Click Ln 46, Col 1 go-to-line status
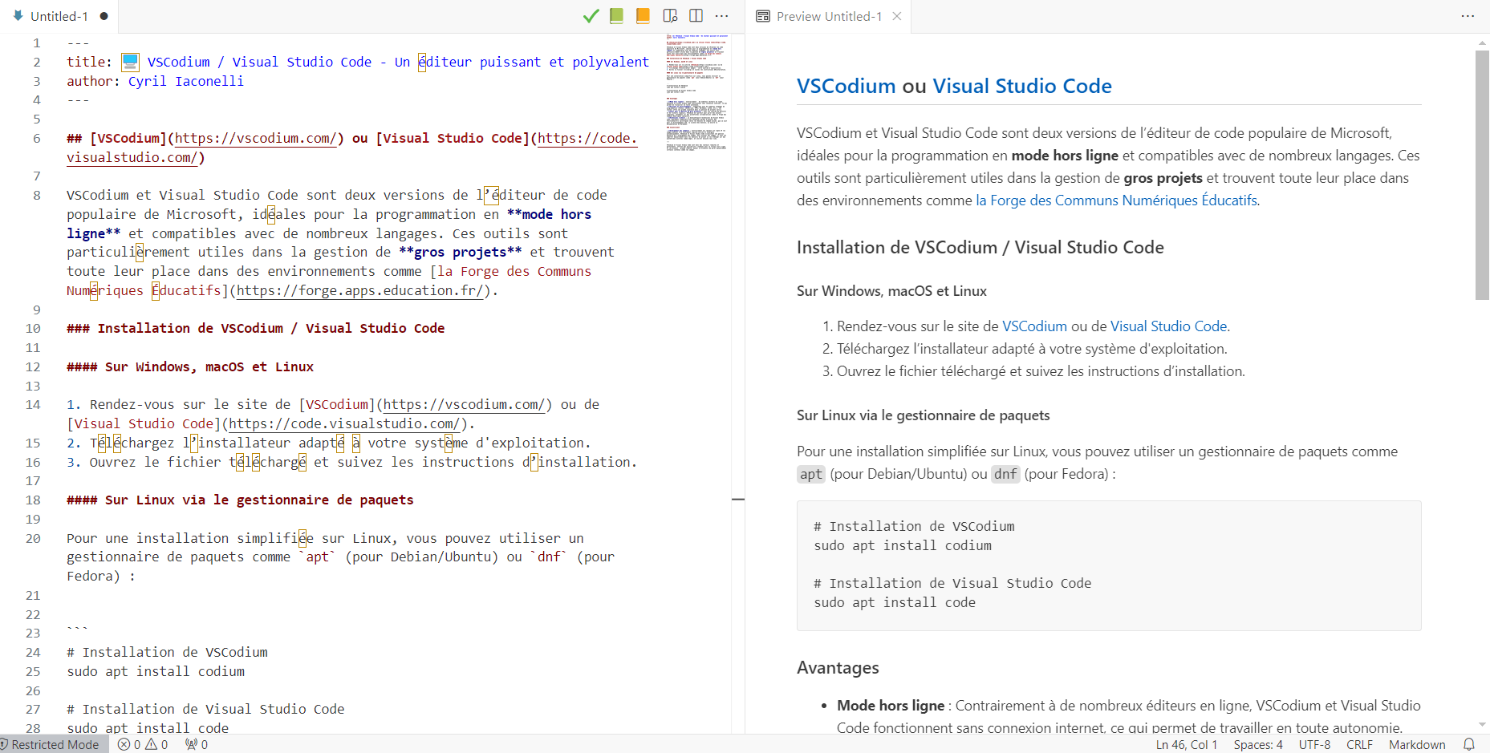 (x=1187, y=744)
